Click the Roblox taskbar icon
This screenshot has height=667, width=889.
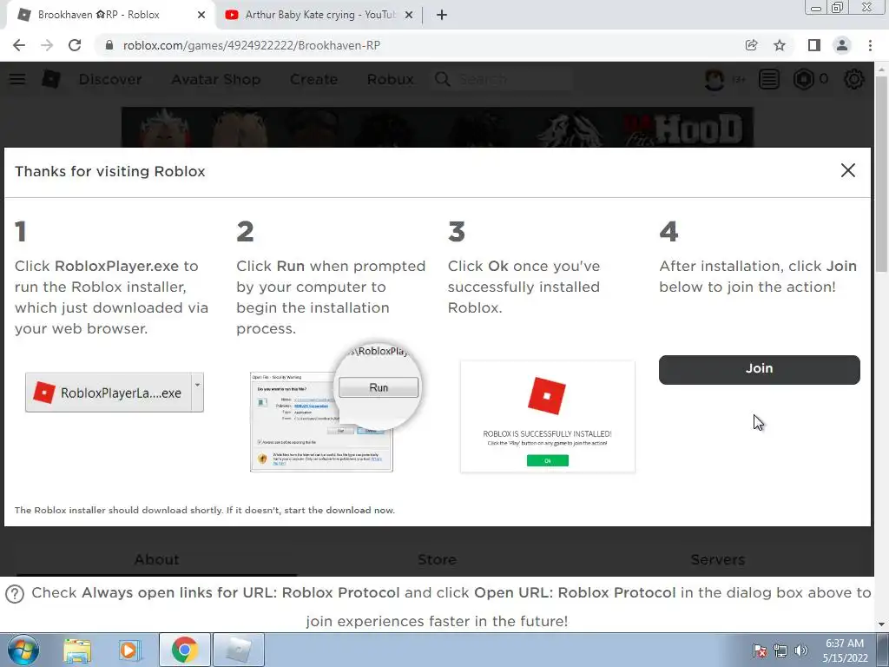pyautogui.click(x=239, y=650)
